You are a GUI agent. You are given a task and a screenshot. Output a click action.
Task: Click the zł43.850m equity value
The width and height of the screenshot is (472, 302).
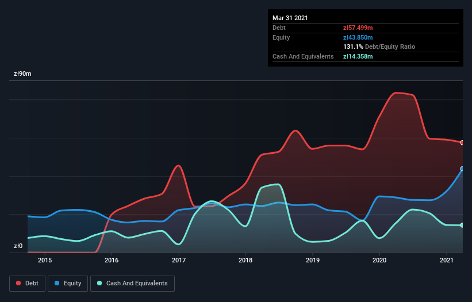click(358, 37)
